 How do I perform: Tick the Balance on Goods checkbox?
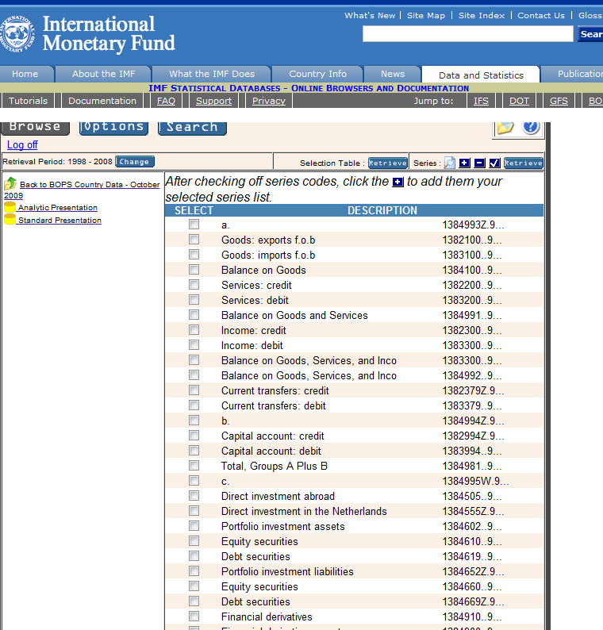[x=194, y=270]
